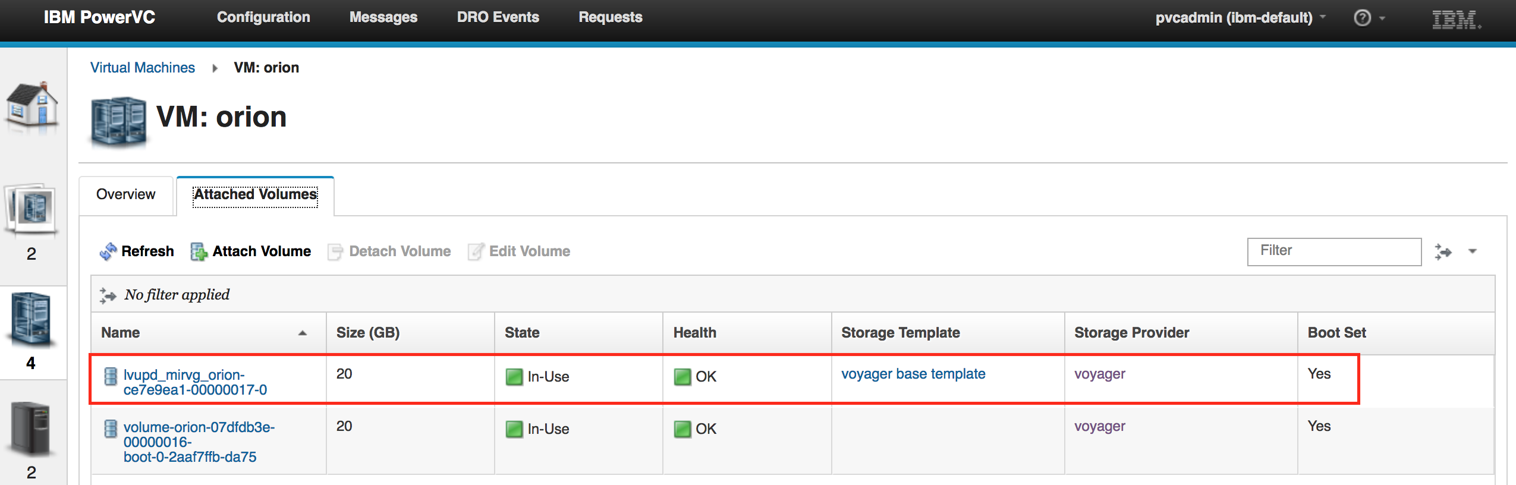Open the dropdown arrow beside the filter field
This screenshot has height=485, width=1516.
[1471, 251]
